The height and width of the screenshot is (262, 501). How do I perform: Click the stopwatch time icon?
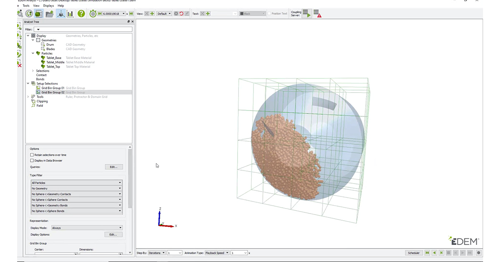tap(93, 14)
